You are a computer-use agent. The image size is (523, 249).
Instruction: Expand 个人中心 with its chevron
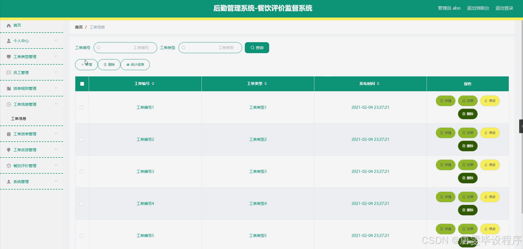click(x=56, y=40)
